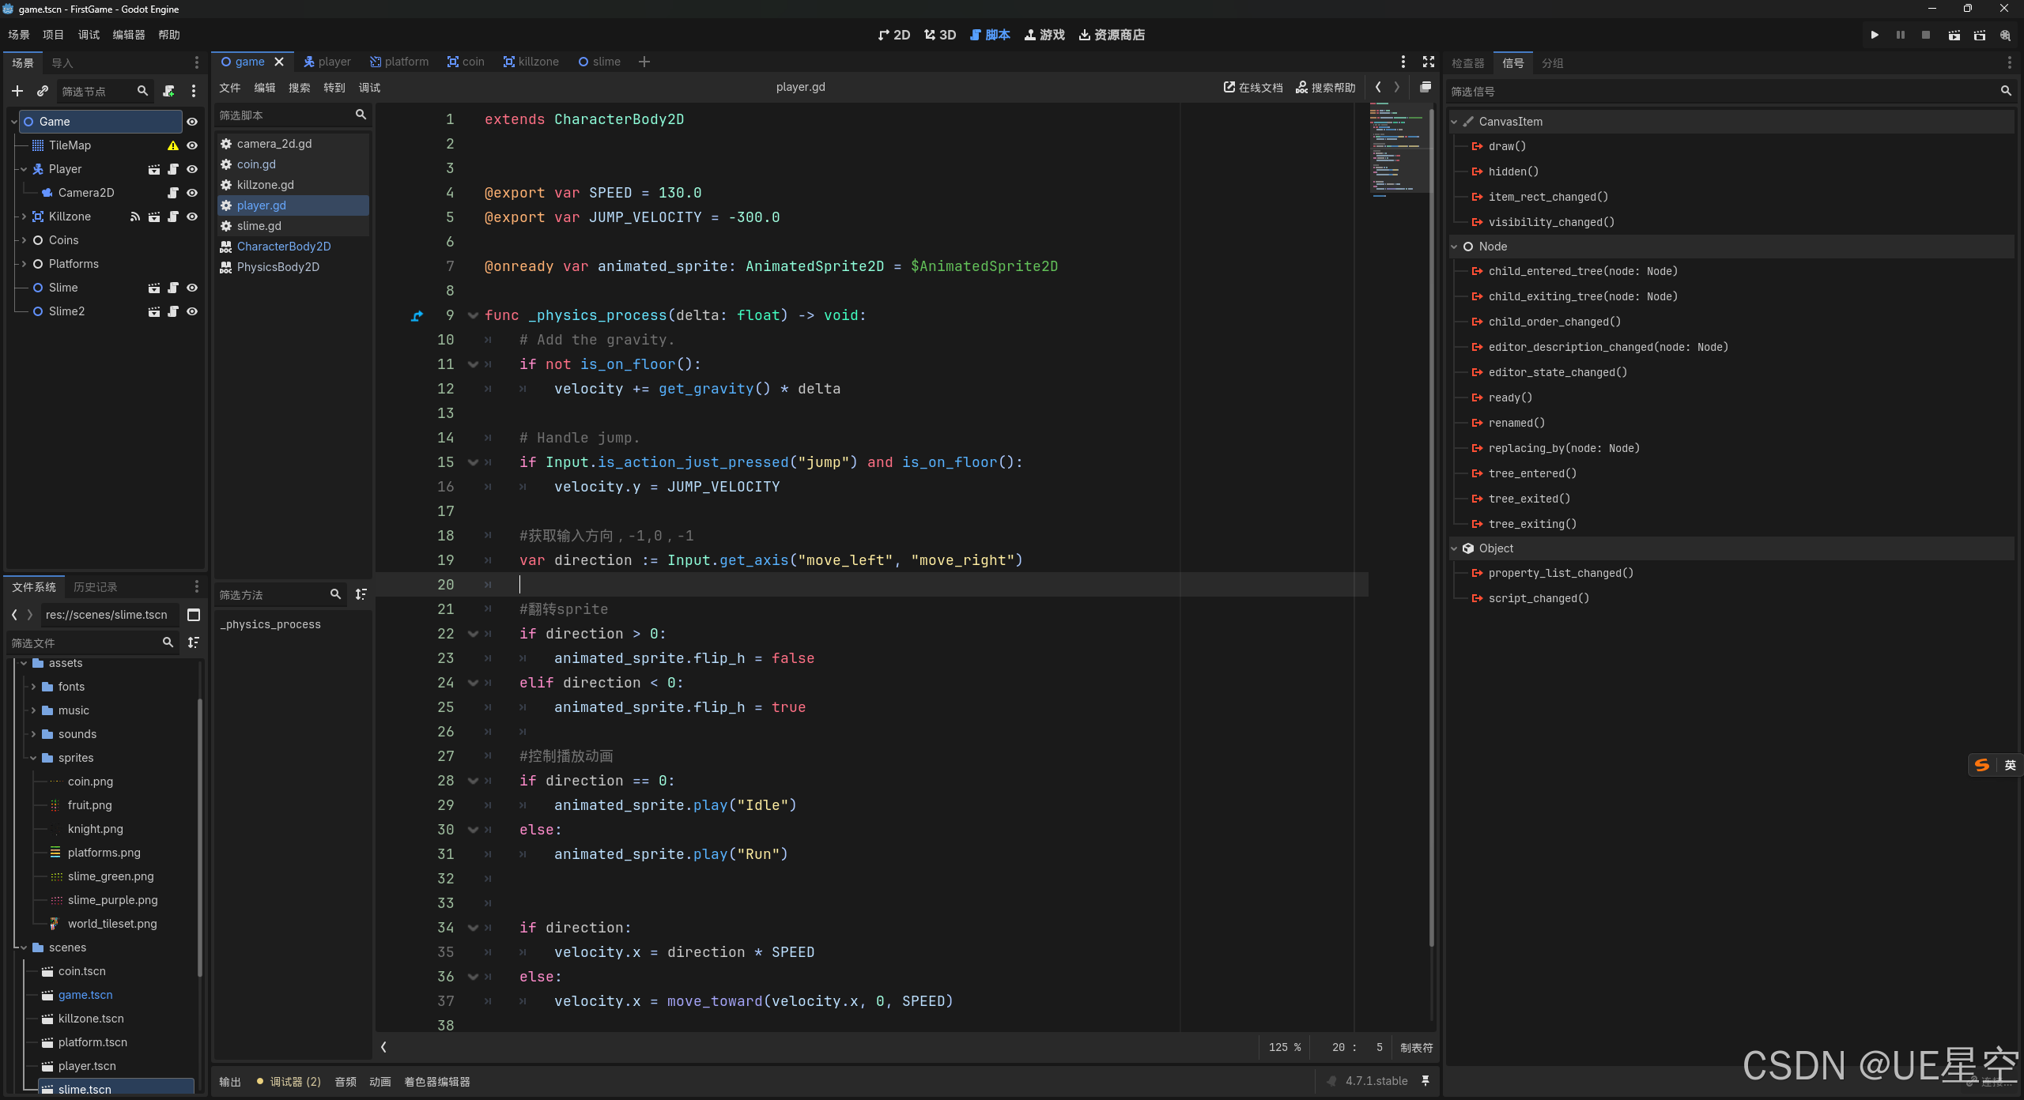Go to previous edited script arrow
2024x1100 pixels.
click(1378, 87)
